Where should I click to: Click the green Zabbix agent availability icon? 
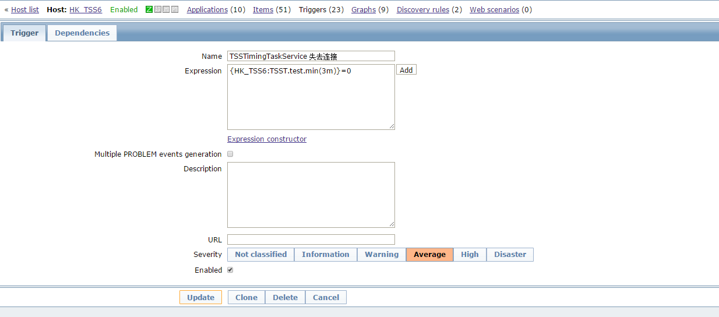click(149, 9)
